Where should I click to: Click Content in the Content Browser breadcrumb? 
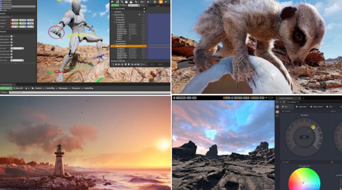pyautogui.click(x=38, y=88)
